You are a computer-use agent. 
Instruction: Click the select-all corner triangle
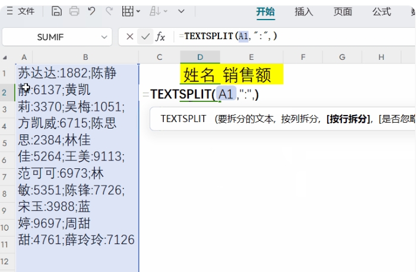point(5,57)
